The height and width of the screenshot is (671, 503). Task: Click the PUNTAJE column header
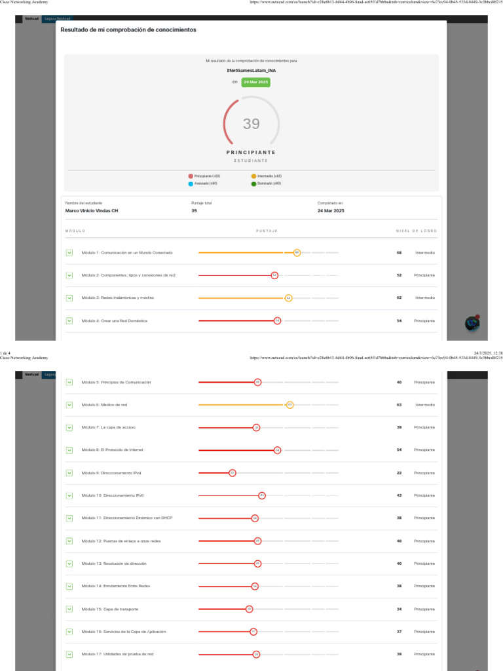267,231
